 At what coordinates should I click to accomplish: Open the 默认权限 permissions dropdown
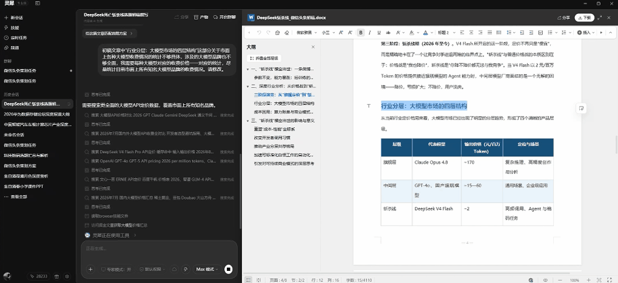[x=153, y=269]
